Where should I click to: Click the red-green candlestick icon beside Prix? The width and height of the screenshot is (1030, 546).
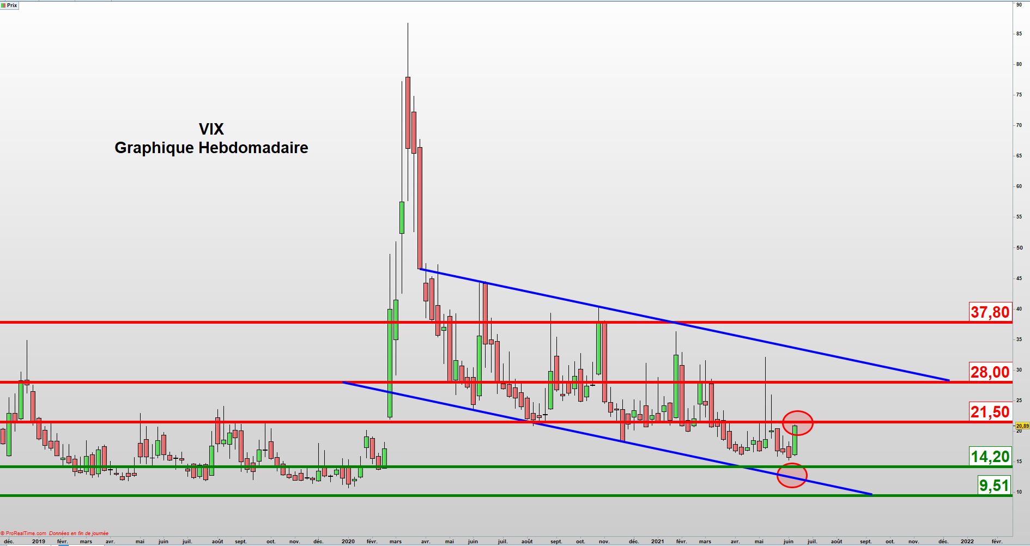[3, 5]
